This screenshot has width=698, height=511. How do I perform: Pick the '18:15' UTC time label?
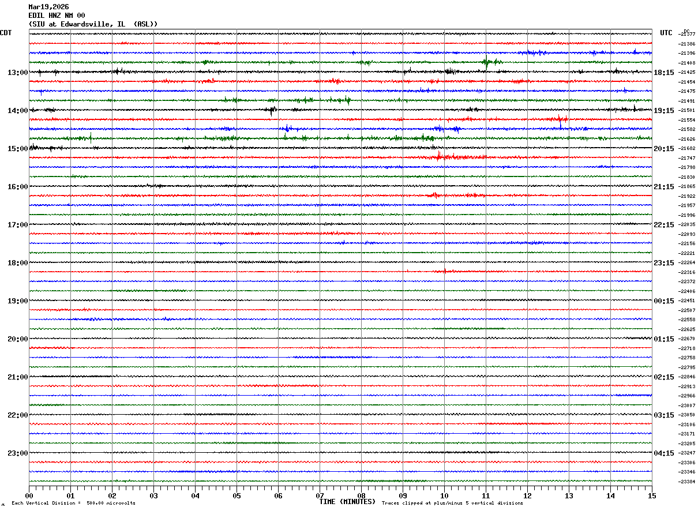click(664, 73)
